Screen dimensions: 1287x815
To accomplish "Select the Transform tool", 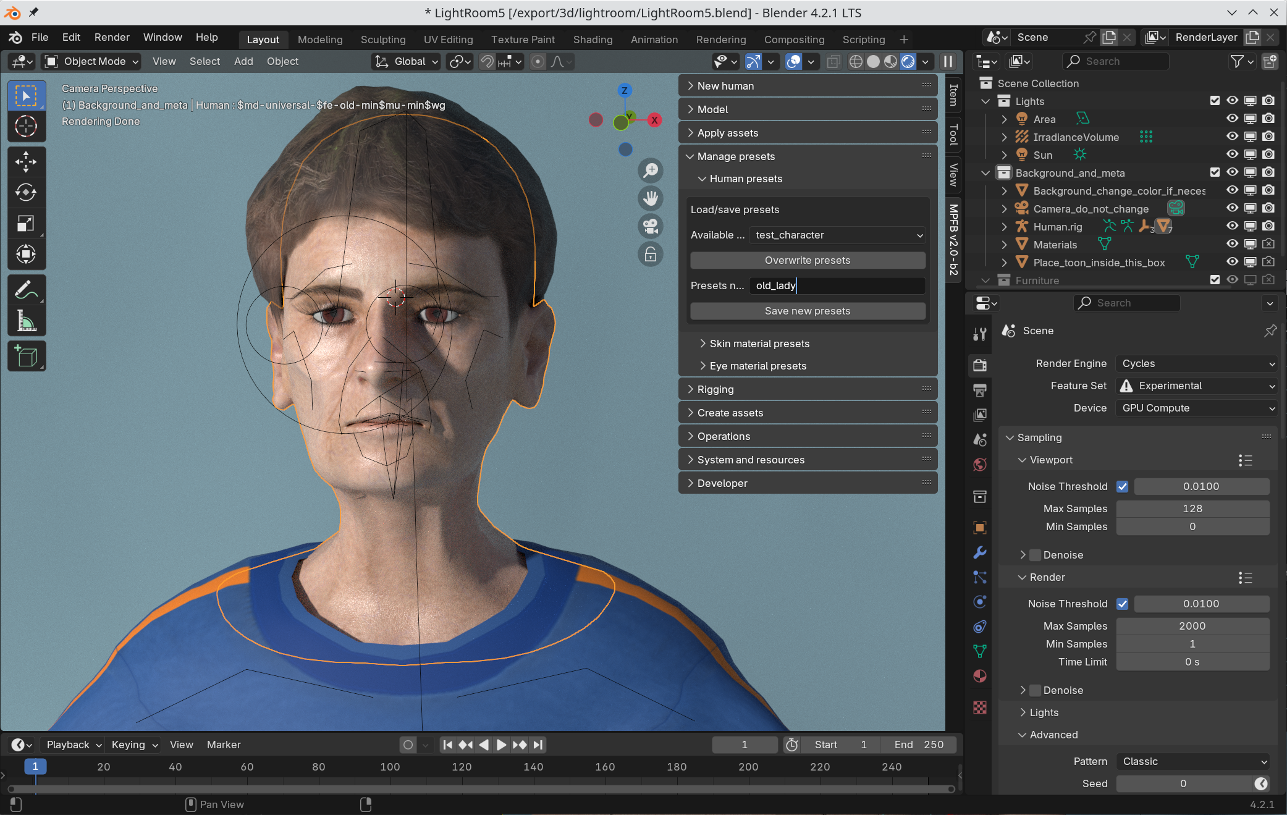I will click(x=26, y=254).
